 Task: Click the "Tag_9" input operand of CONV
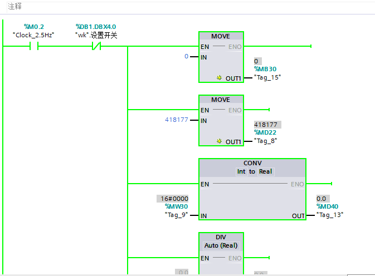176,214
